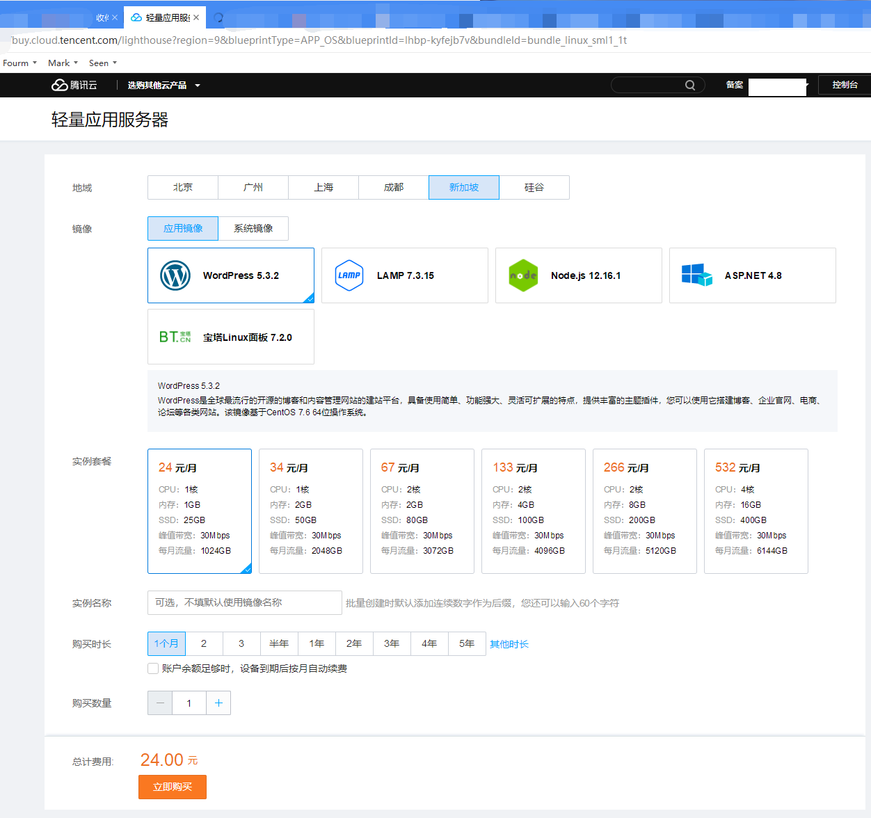
Task: Select 2 months purchase duration
Action: point(204,643)
